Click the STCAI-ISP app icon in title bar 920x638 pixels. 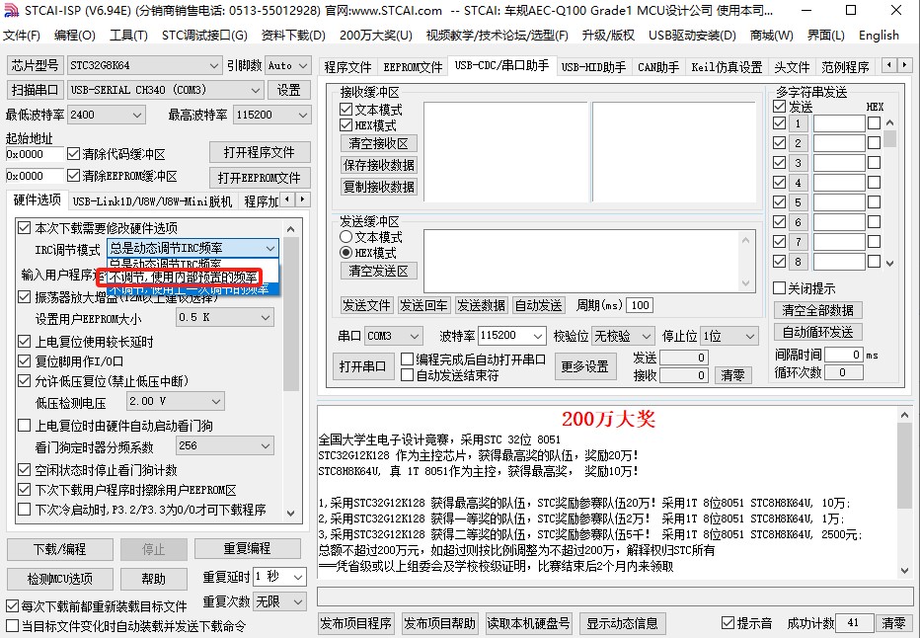pos(11,11)
